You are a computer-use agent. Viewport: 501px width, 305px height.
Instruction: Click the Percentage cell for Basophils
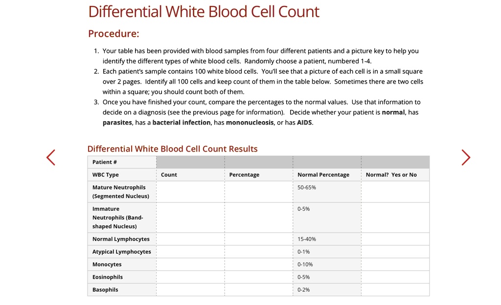[x=258, y=289]
